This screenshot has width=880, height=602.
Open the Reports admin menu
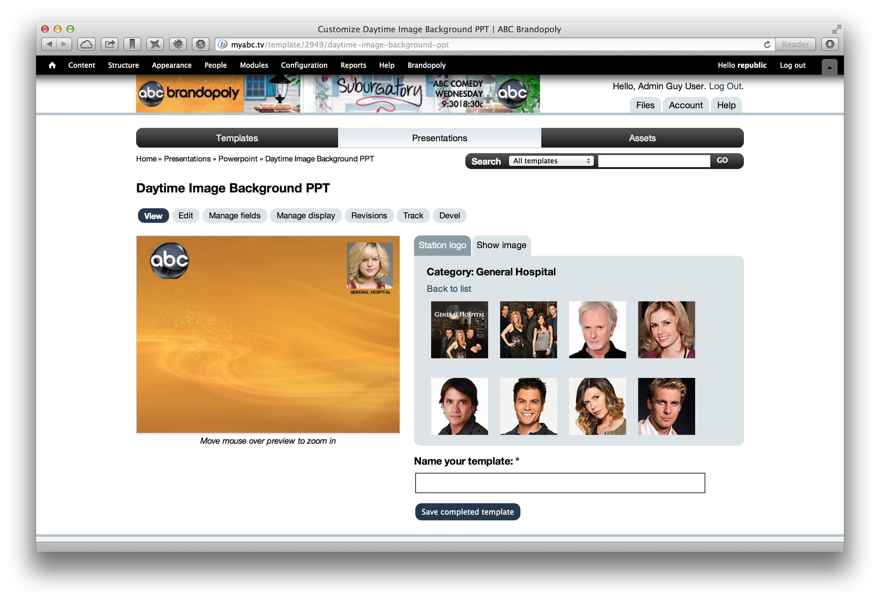[x=353, y=65]
